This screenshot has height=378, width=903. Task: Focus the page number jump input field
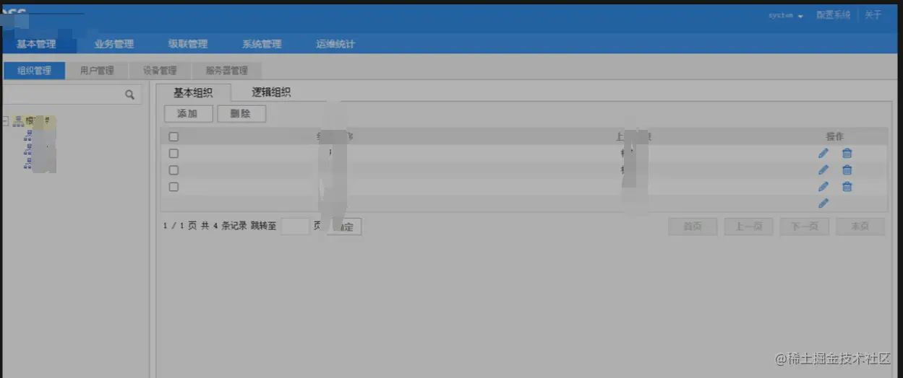click(295, 227)
